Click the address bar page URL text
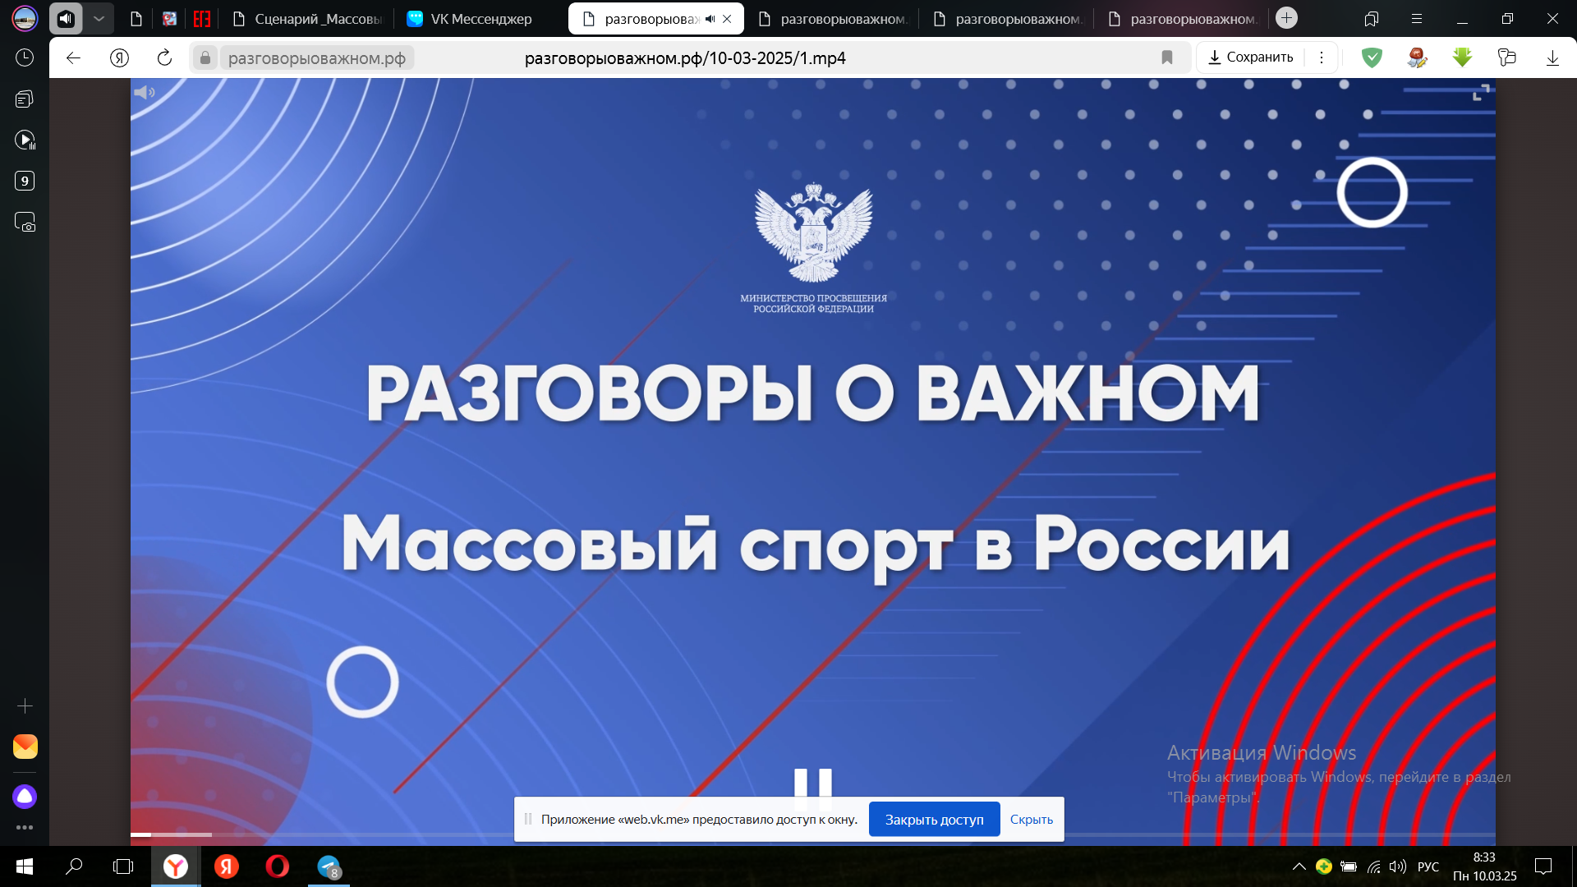The image size is (1577, 887). point(685,57)
